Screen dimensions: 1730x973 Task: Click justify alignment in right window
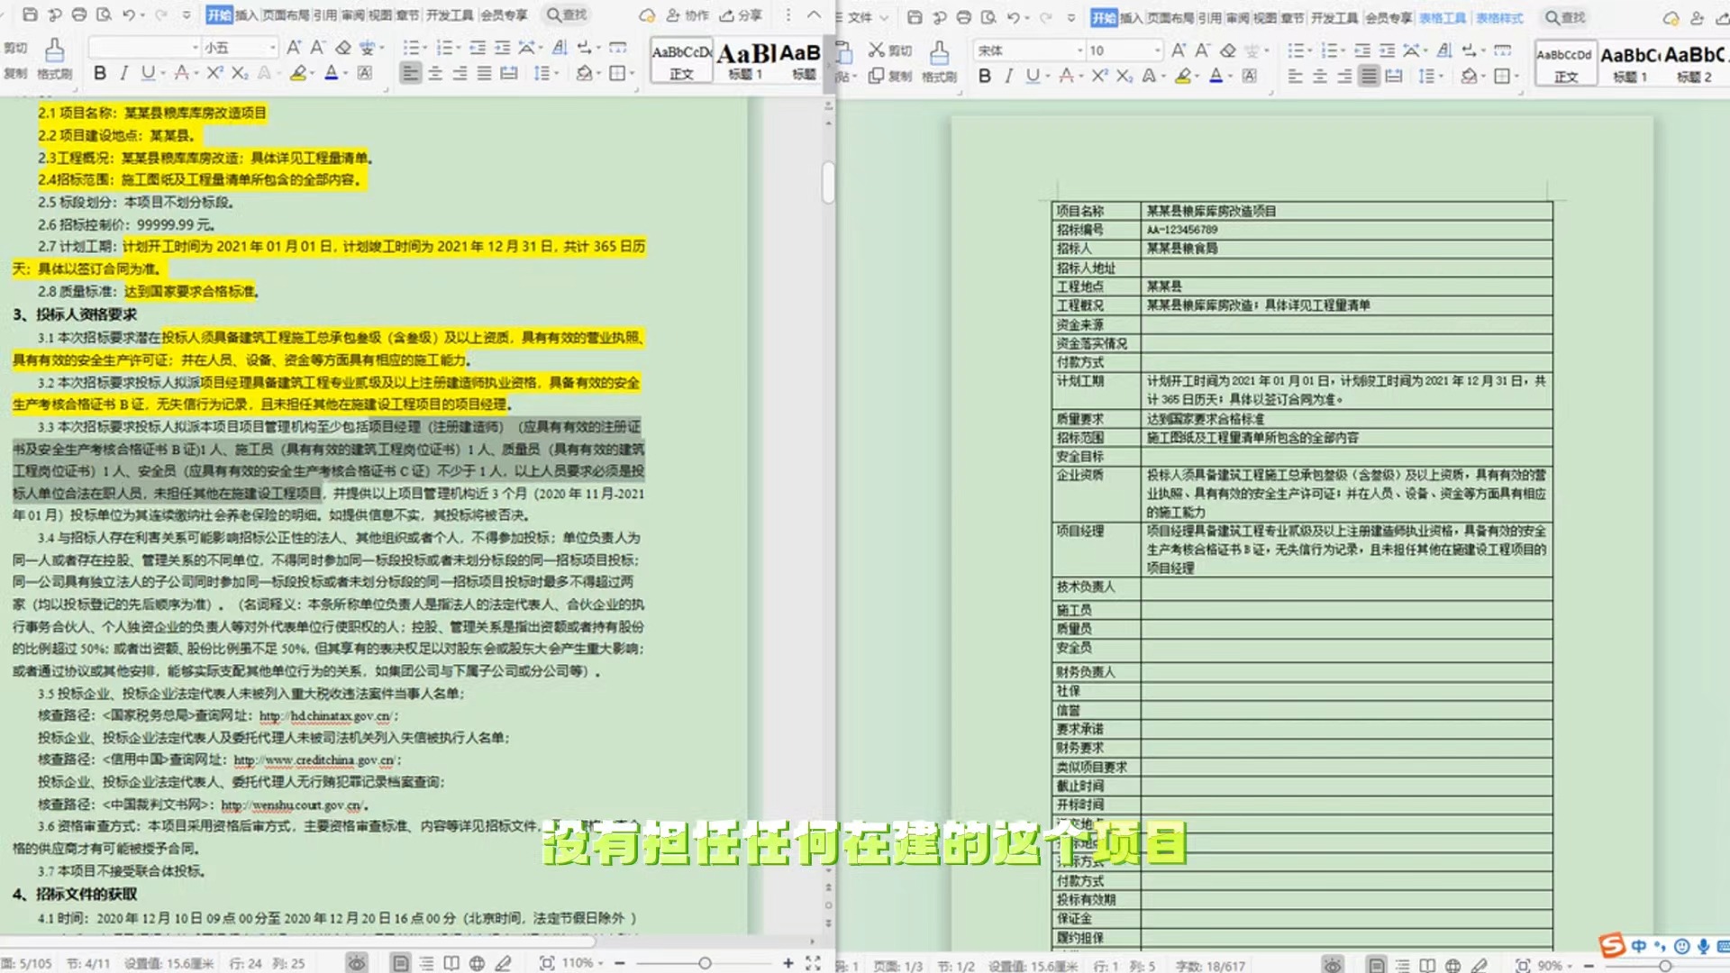1369,76
